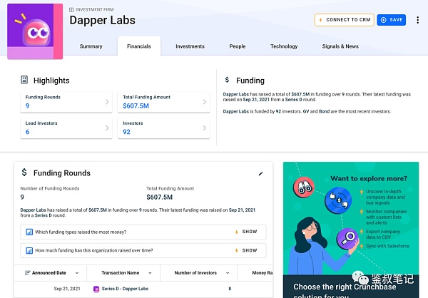This screenshot has height=298, width=428.
Task: Switch to the Summary tab
Action: coord(91,46)
